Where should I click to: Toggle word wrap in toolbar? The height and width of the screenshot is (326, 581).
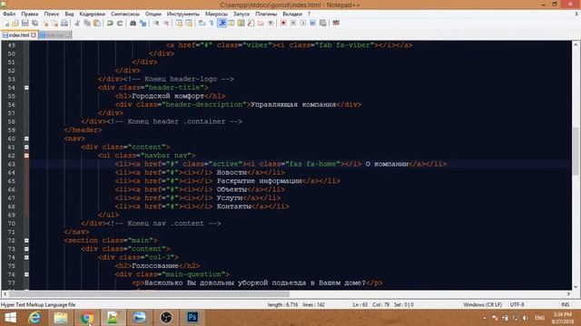point(202,23)
